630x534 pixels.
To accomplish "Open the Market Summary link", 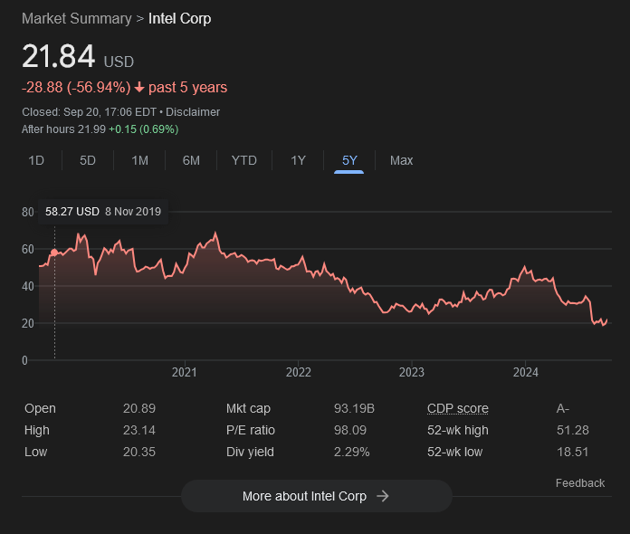I will pos(77,18).
